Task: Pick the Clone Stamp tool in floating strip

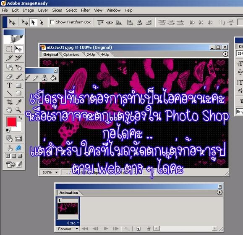Action: (x=44, y=77)
